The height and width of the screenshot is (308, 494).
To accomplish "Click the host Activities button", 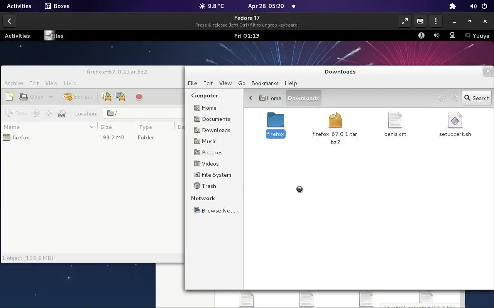I will (x=19, y=6).
